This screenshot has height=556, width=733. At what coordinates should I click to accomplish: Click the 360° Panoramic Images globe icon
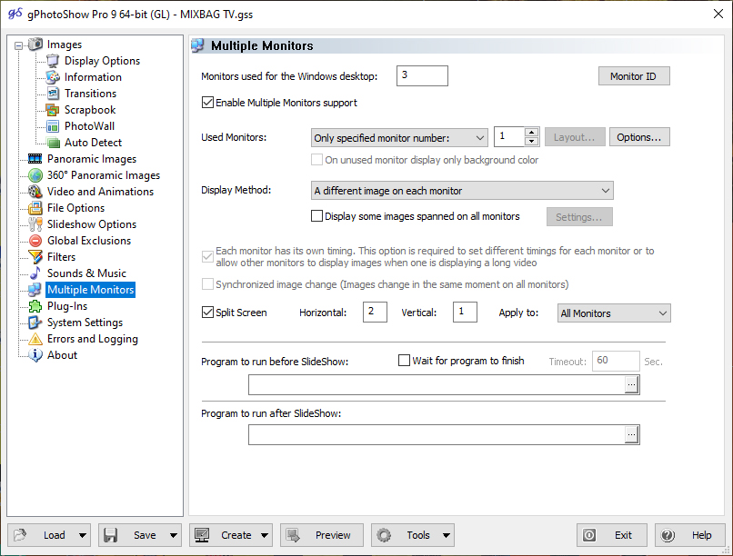35,175
